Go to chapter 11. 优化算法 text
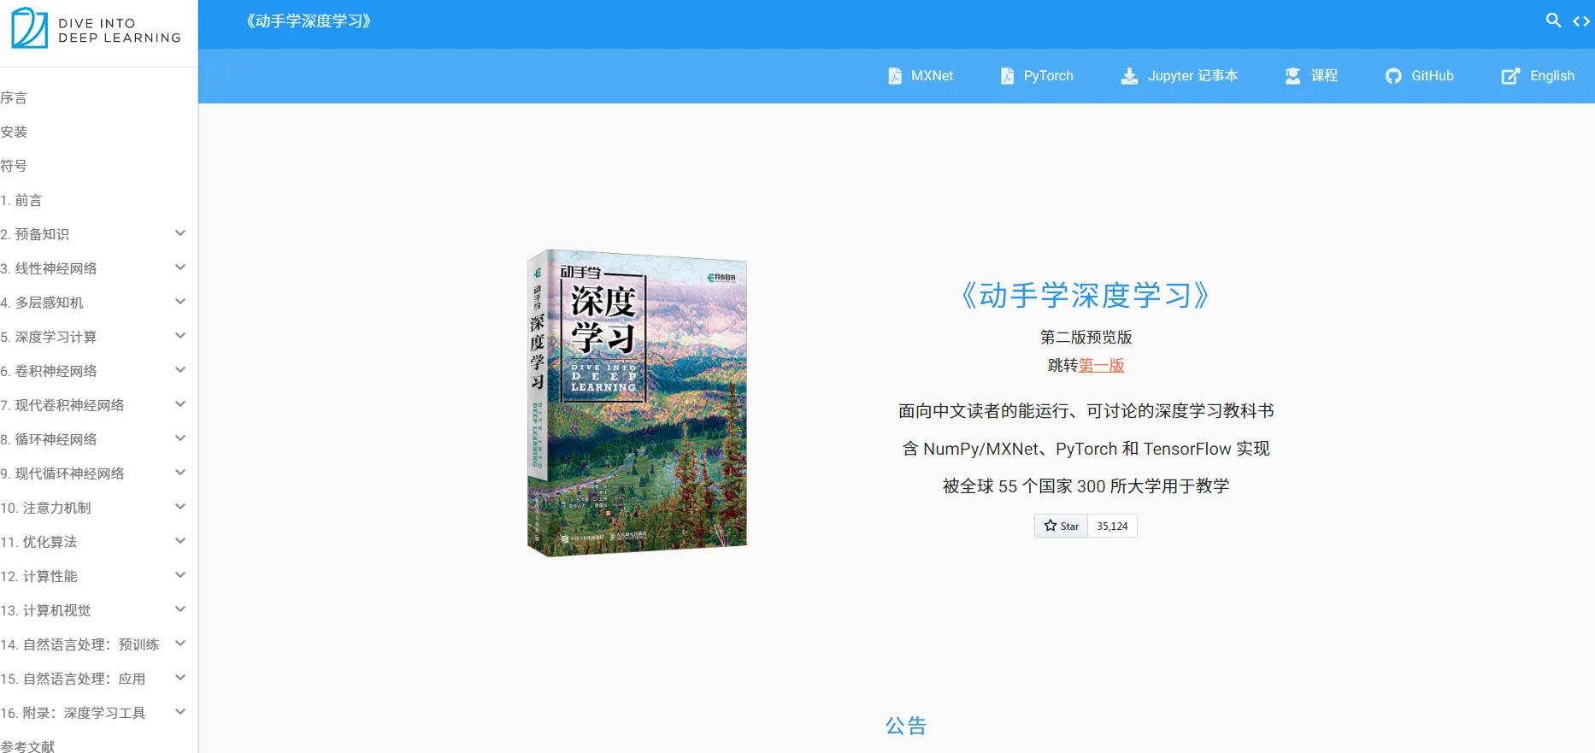 pyautogui.click(x=38, y=542)
